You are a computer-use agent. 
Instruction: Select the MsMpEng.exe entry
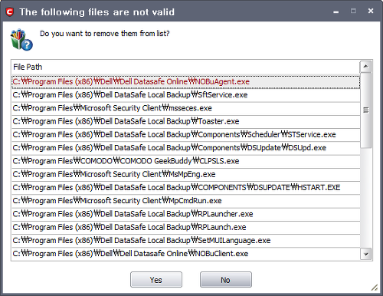pyautogui.click(x=185, y=175)
